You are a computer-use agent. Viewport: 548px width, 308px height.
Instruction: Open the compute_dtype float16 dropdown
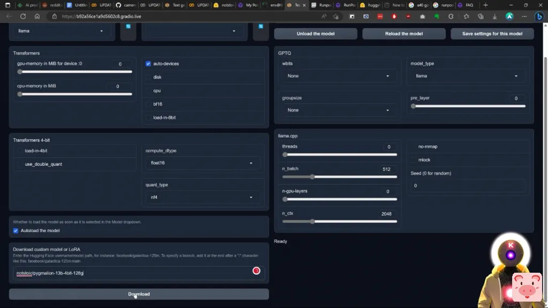pyautogui.click(x=202, y=163)
